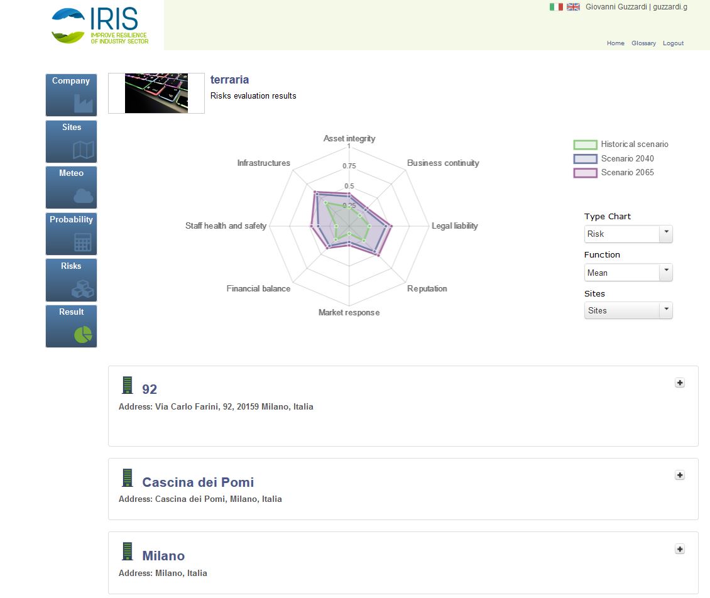This screenshot has width=710, height=598.
Task: Open the Meteo sidebar section
Action: (71, 187)
